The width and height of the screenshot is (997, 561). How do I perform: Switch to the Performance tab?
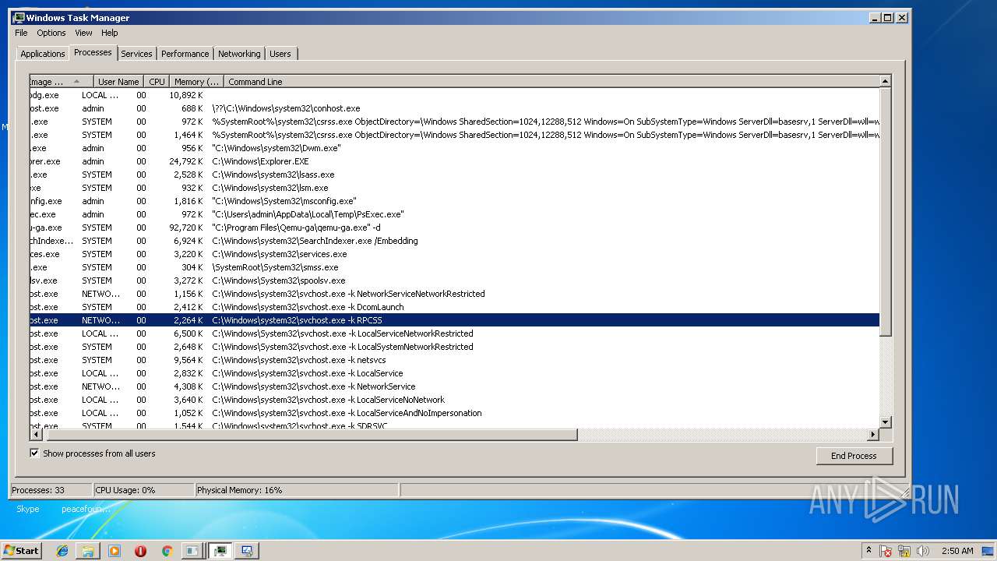[185, 54]
